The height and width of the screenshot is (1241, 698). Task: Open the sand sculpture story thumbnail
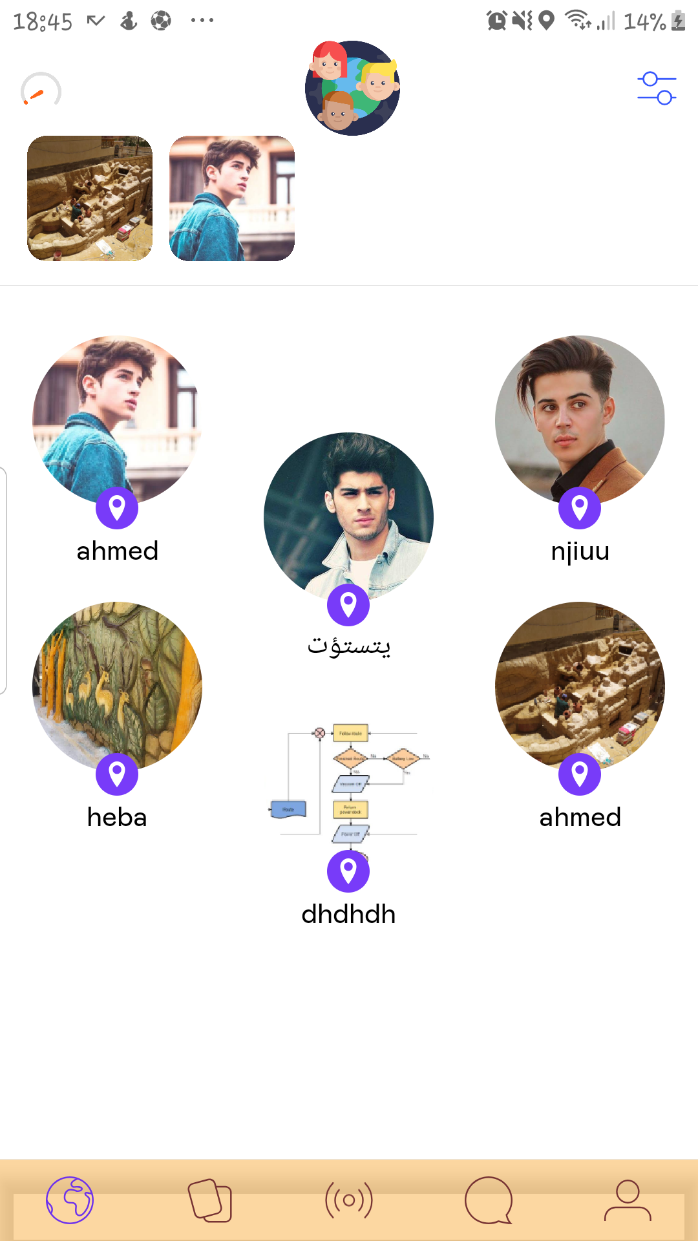90,198
